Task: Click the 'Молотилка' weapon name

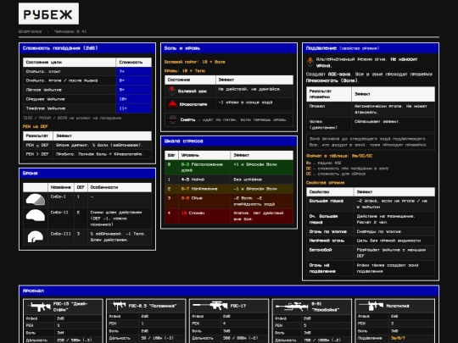Action: tap(398, 306)
